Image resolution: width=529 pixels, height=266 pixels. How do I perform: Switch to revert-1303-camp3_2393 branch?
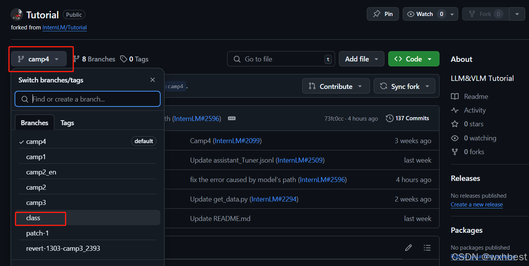(88, 248)
